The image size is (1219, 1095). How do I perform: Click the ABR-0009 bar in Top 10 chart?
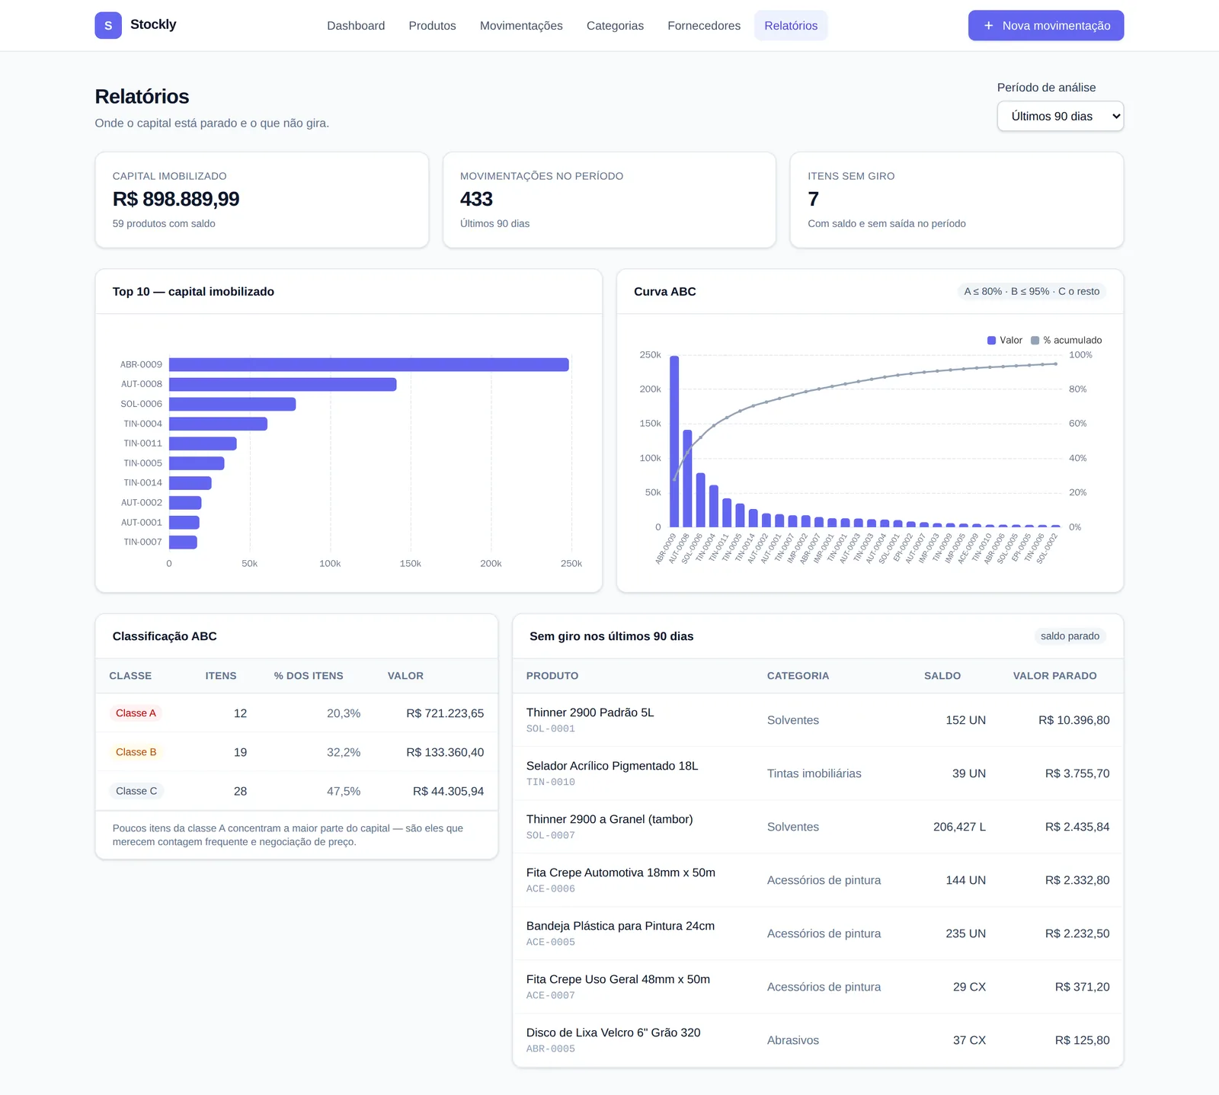click(x=369, y=364)
